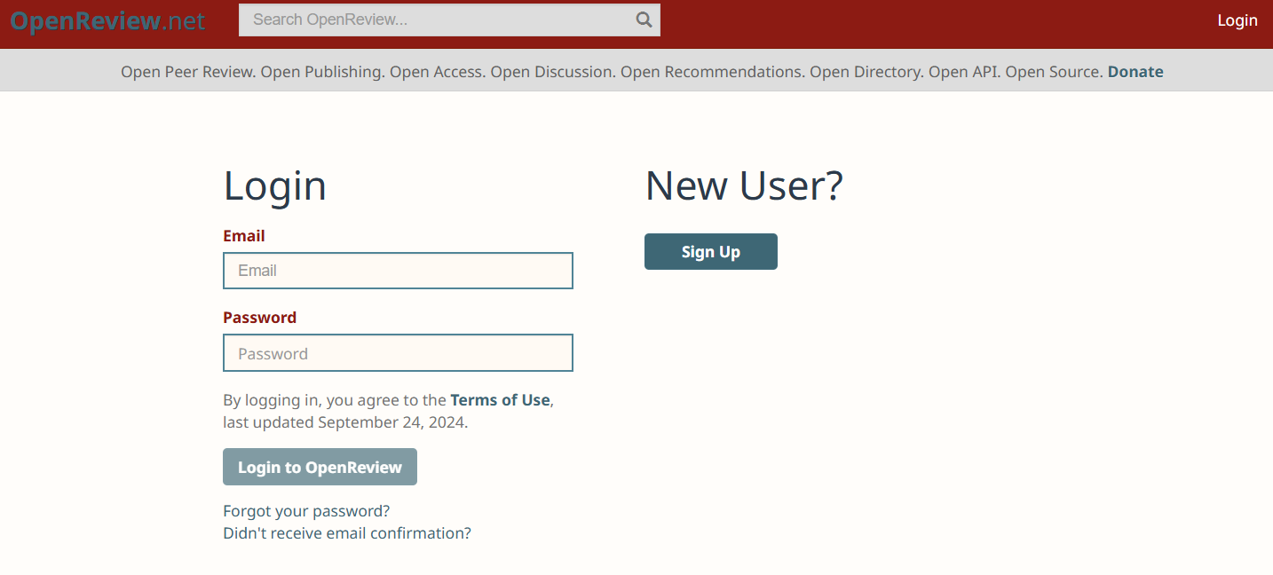This screenshot has height=575, width=1273.
Task: Click the red Password field label
Action: tap(259, 318)
